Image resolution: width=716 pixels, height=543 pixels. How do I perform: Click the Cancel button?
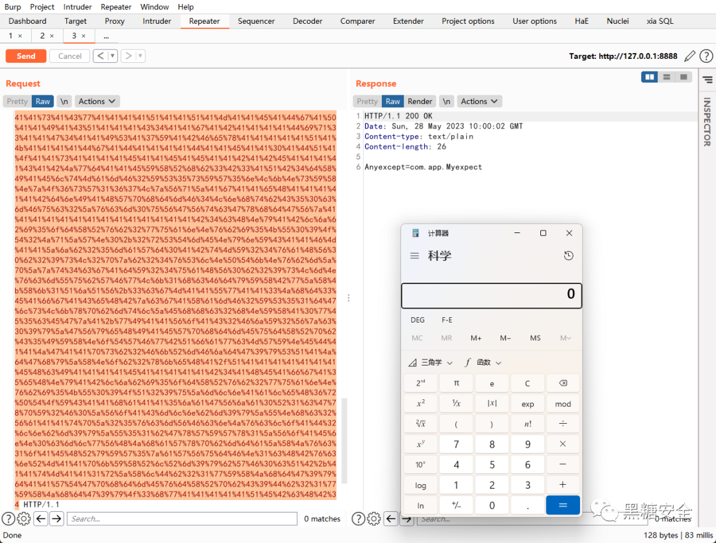point(70,56)
